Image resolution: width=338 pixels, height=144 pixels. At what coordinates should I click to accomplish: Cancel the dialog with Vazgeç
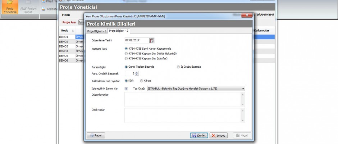click(x=219, y=135)
